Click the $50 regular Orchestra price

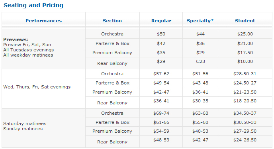pos(161,34)
